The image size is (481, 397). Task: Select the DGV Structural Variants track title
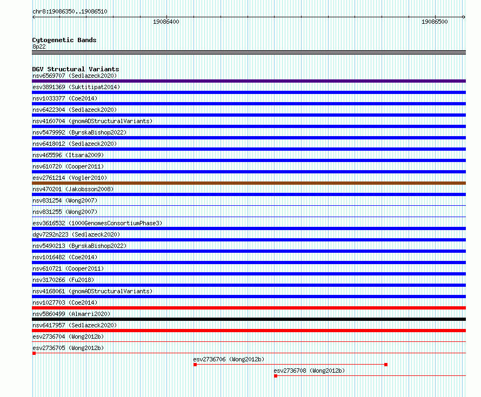click(76, 69)
